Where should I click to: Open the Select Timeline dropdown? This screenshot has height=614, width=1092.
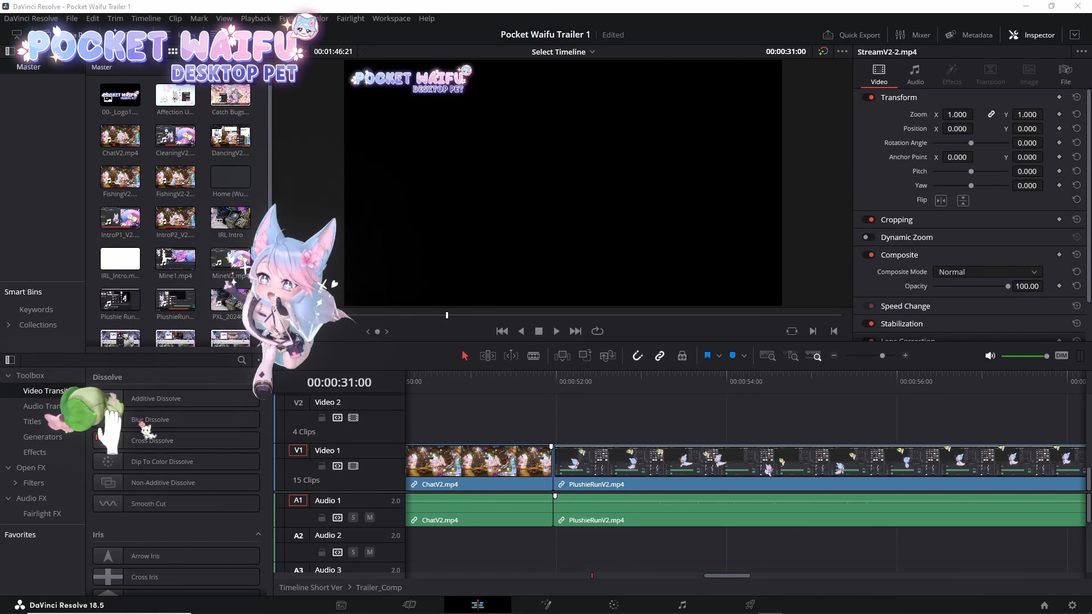click(563, 51)
